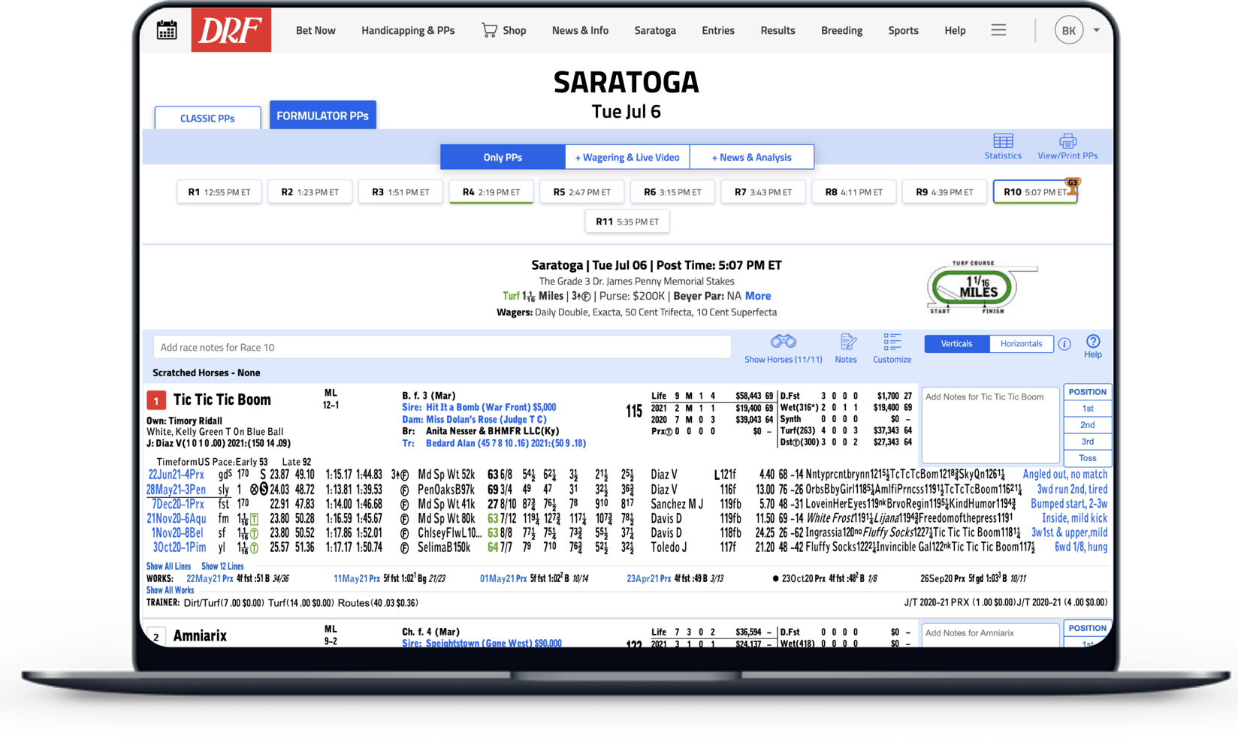Expand Show All Lines
Screen dimensions: 1238x739
click(168, 566)
